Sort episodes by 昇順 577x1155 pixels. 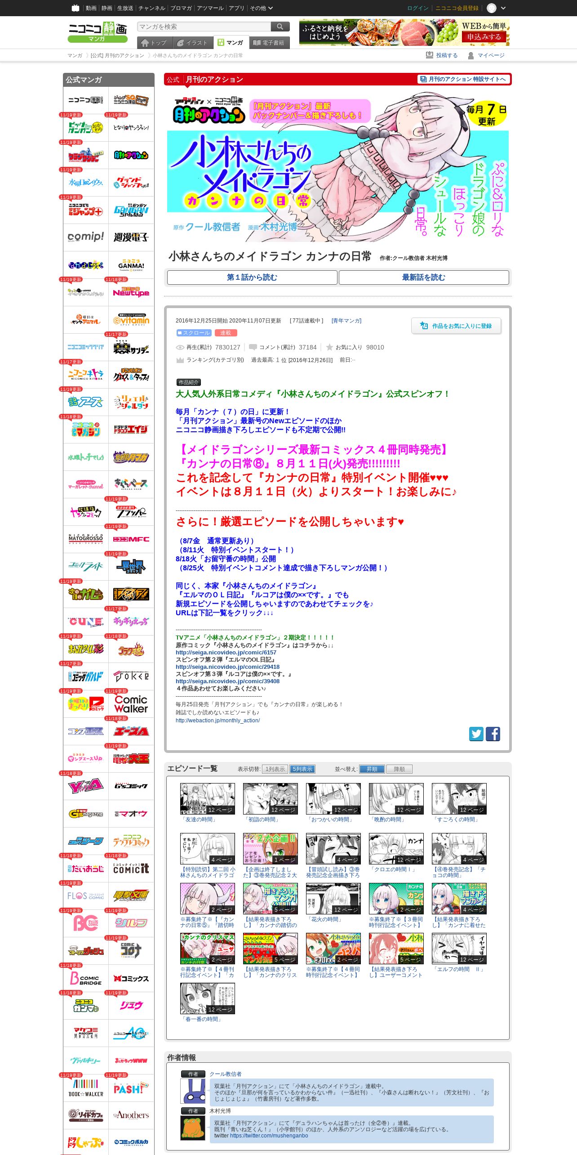372,769
